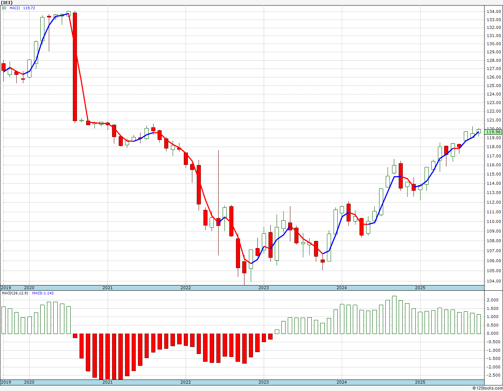The width and height of the screenshot is (503, 391).
Task: Select the MACD:1.143 value label
Action: click(43, 293)
